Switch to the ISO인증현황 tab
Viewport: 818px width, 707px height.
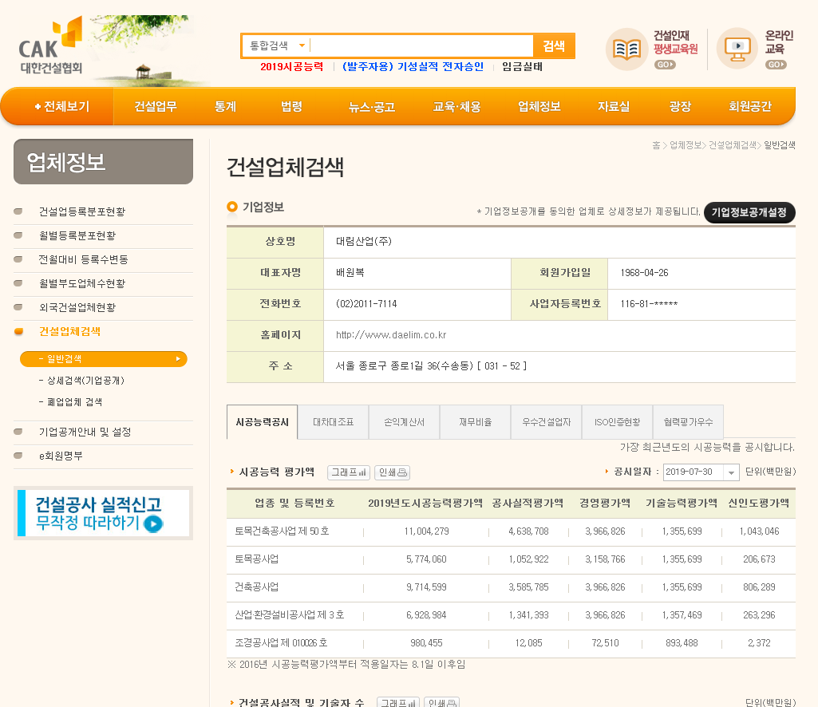(x=617, y=421)
